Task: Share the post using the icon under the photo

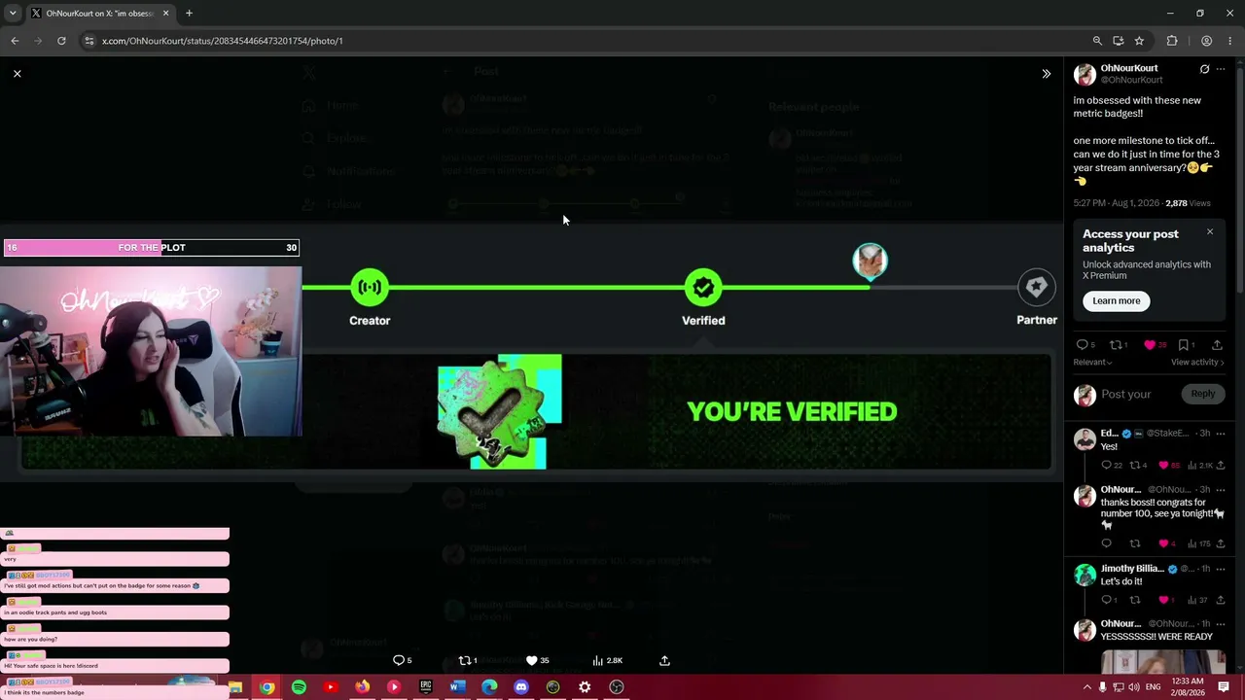Action: point(664,661)
